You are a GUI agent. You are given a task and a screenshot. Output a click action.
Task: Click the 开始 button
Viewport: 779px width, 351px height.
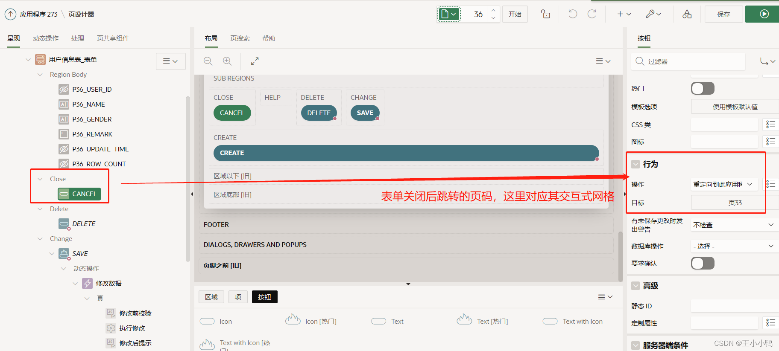click(x=515, y=14)
